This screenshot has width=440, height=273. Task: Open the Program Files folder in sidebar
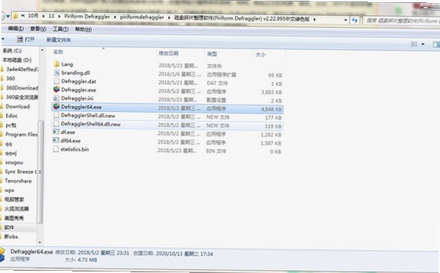(21, 135)
